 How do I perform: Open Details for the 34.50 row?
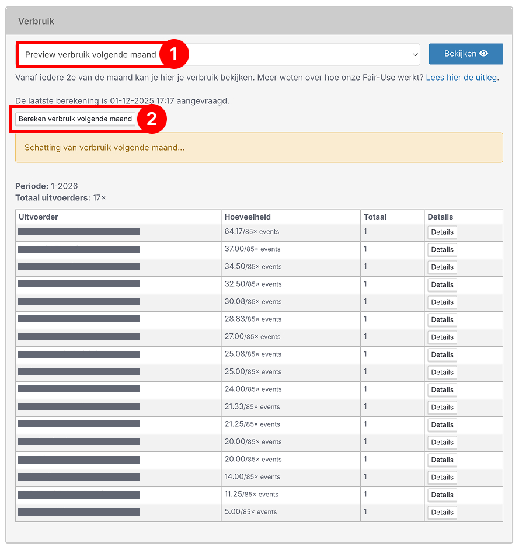442,267
